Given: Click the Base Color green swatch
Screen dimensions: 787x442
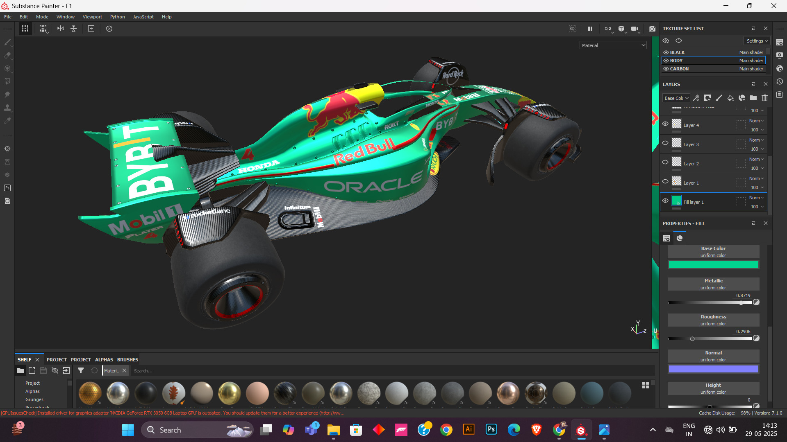Looking at the screenshot, I should [x=713, y=265].
